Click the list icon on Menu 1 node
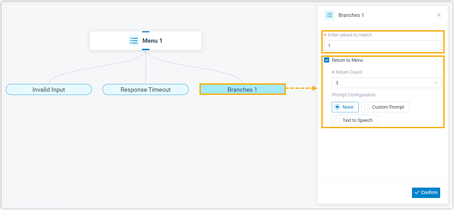Viewport: 454px width, 210px height. point(134,41)
